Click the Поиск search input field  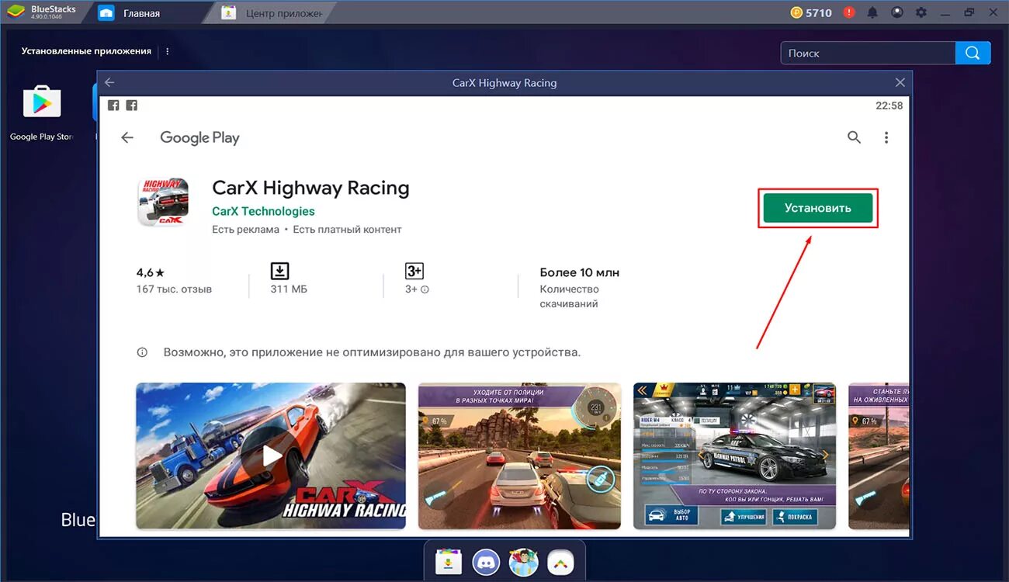pos(868,53)
